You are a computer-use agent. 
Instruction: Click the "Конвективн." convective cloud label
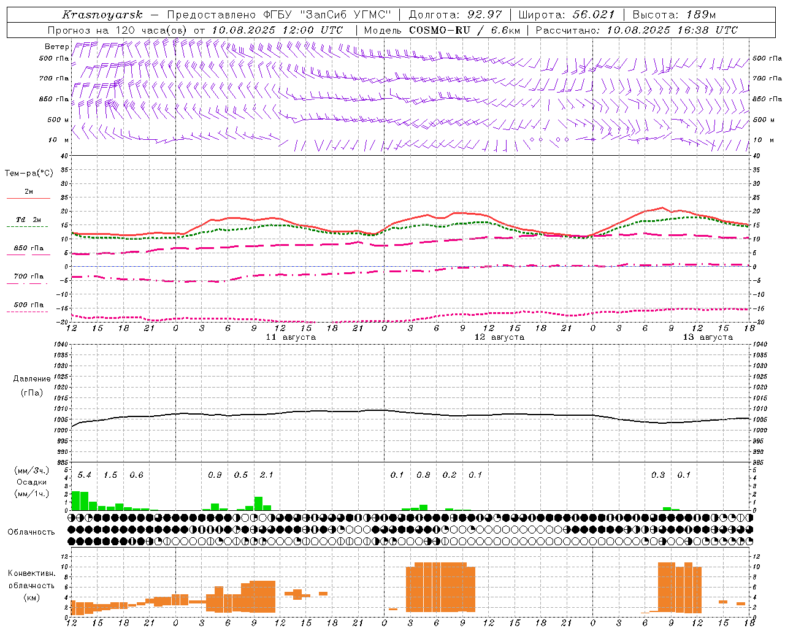[x=31, y=573]
